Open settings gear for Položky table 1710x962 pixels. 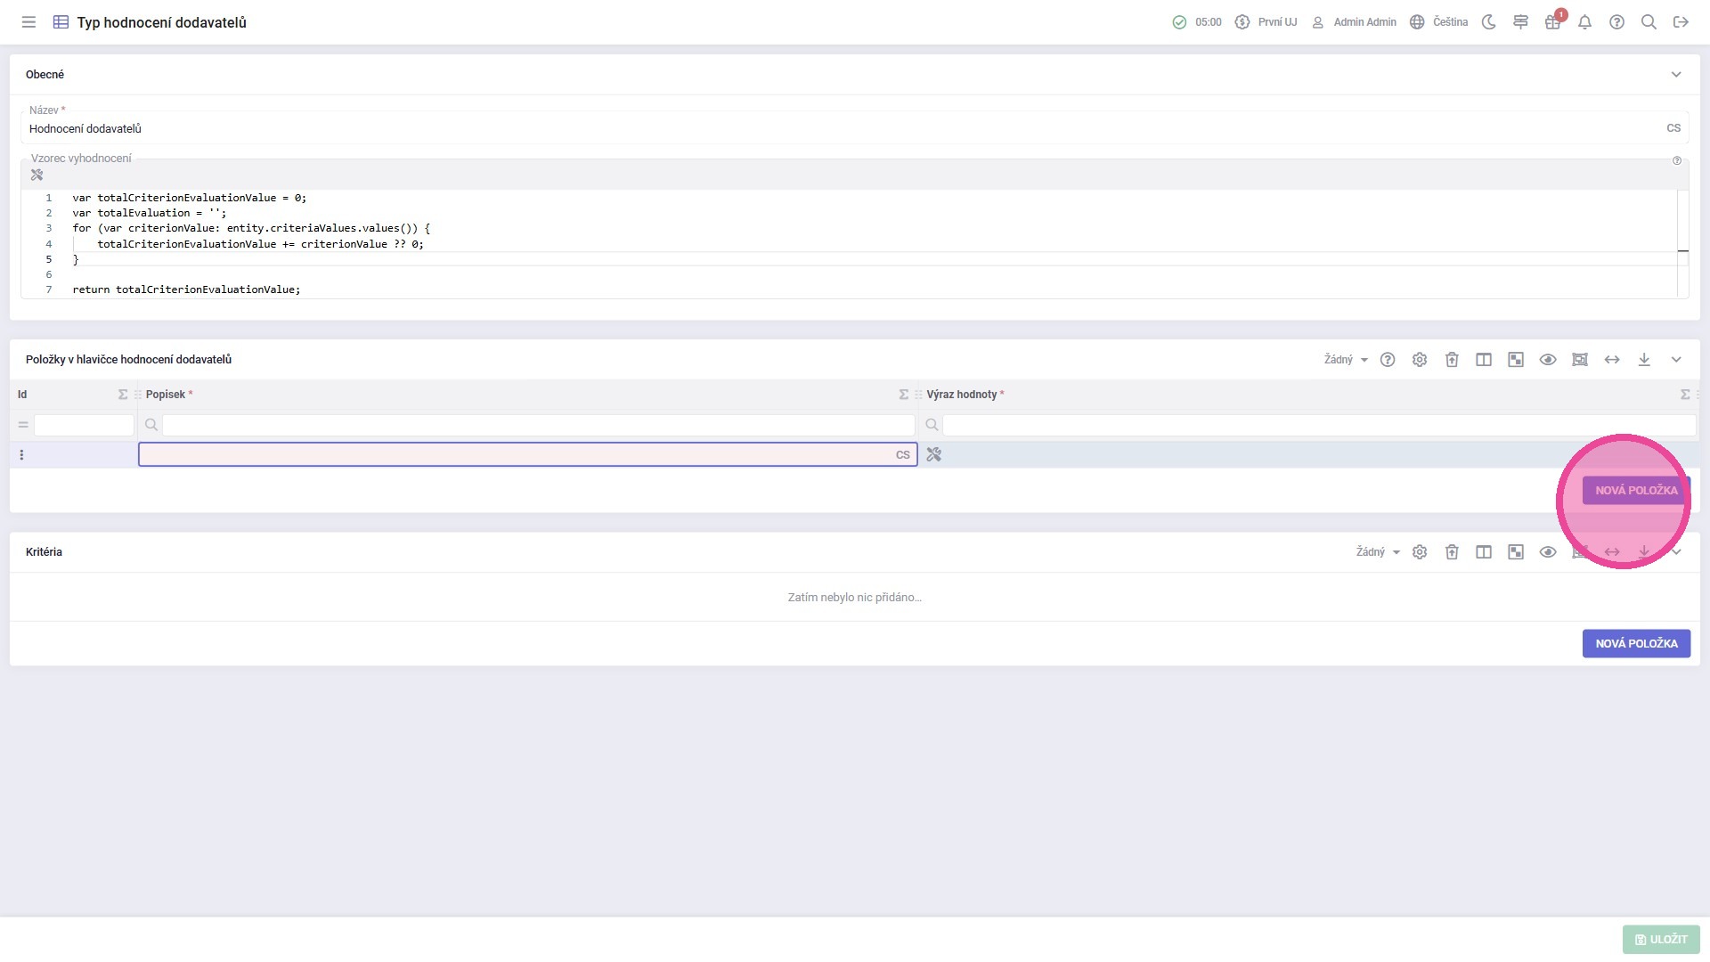tap(1420, 360)
